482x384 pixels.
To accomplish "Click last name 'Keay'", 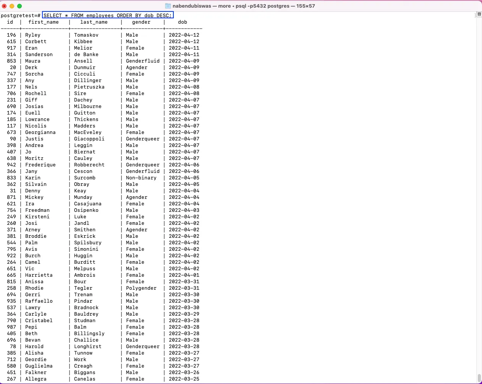I will point(80,191).
